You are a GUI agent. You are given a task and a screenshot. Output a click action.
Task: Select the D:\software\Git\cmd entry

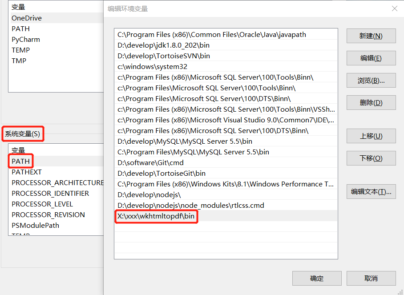pos(226,162)
